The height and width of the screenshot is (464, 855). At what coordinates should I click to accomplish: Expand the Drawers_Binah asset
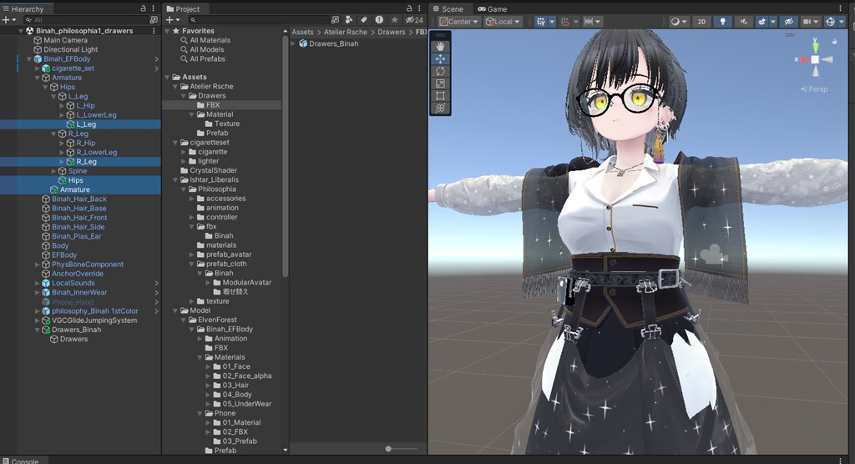293,43
